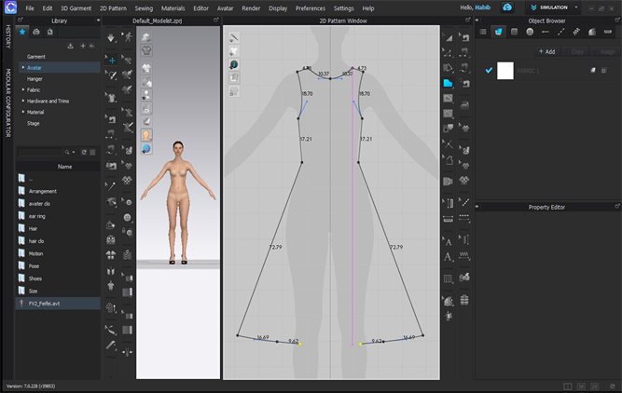The height and width of the screenshot is (393, 622).
Task: Expand the Material library folder
Action: coord(23,112)
